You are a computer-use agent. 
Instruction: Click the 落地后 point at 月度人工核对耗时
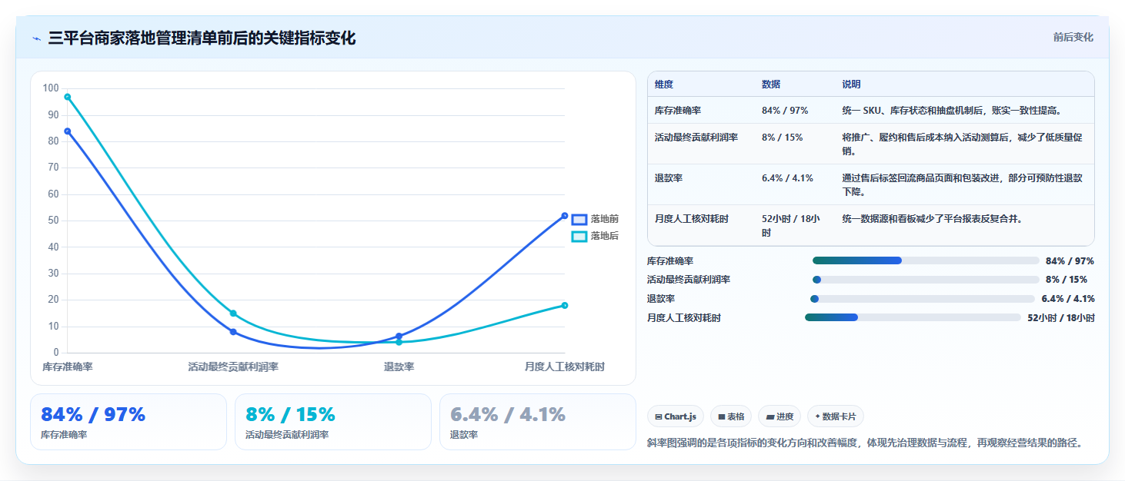(565, 306)
